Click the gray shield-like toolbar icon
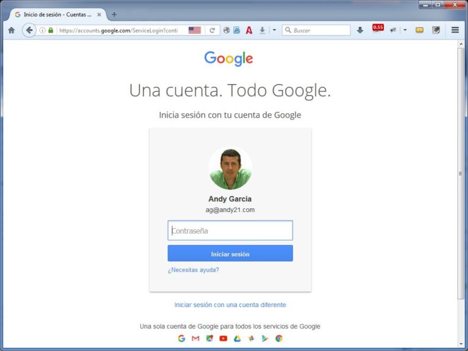Image resolution: width=468 pixels, height=351 pixels. pyautogui.click(x=436, y=30)
